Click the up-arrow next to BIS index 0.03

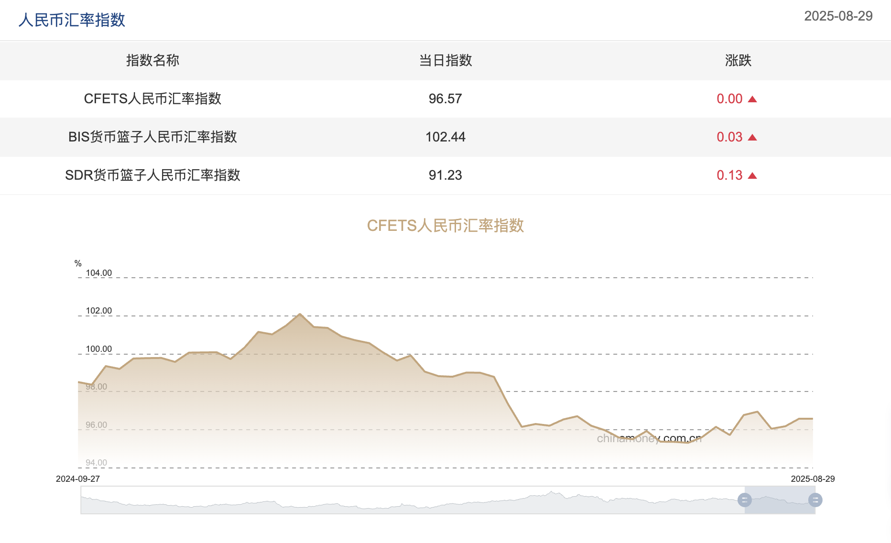coord(752,137)
